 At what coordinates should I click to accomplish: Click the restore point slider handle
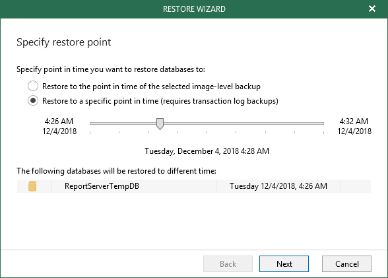[160, 123]
